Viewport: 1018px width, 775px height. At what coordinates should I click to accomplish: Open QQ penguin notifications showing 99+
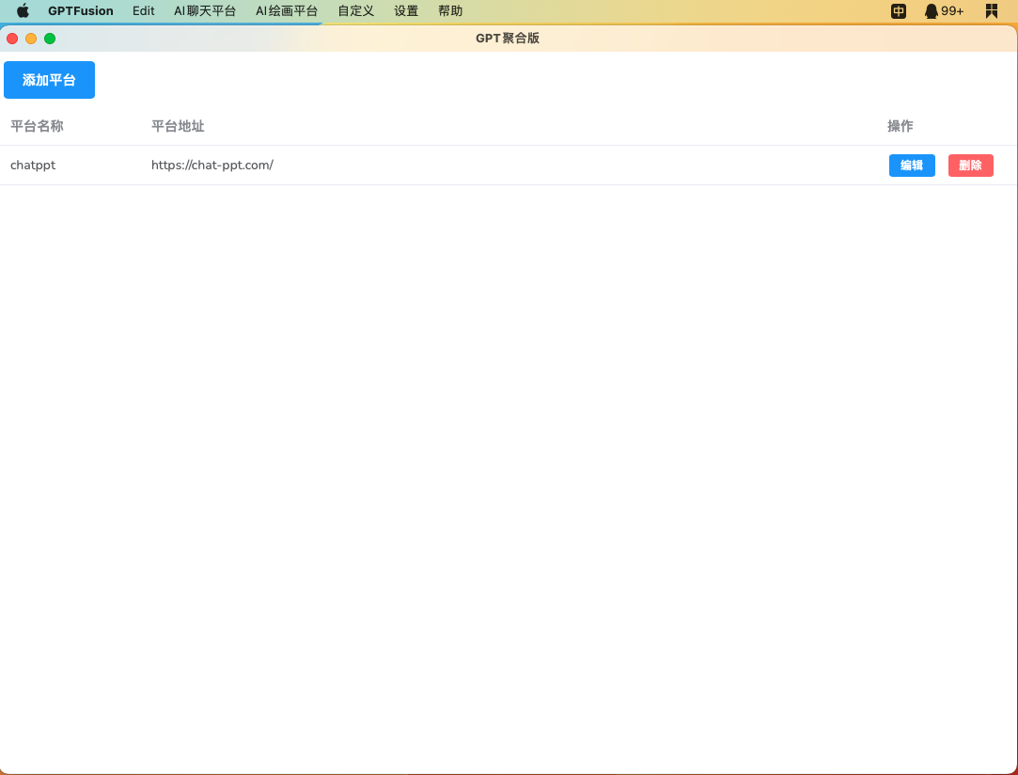[x=944, y=11]
